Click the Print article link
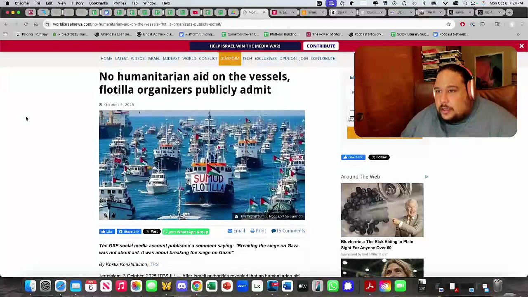Viewport: 528px width, 297px height. pos(258,231)
